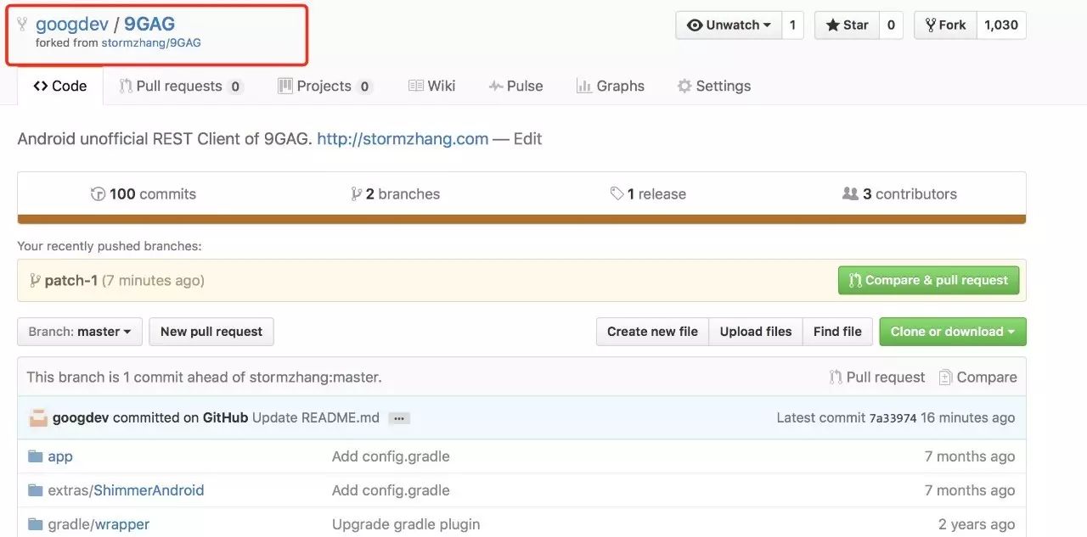This screenshot has width=1087, height=537.
Task: Click the star count 0
Action: [x=891, y=25]
